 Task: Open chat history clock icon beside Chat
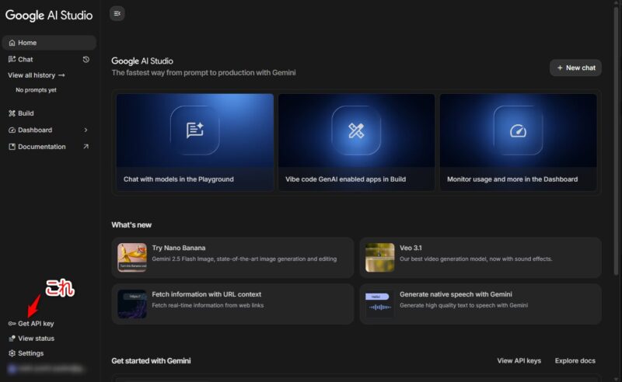pos(86,59)
